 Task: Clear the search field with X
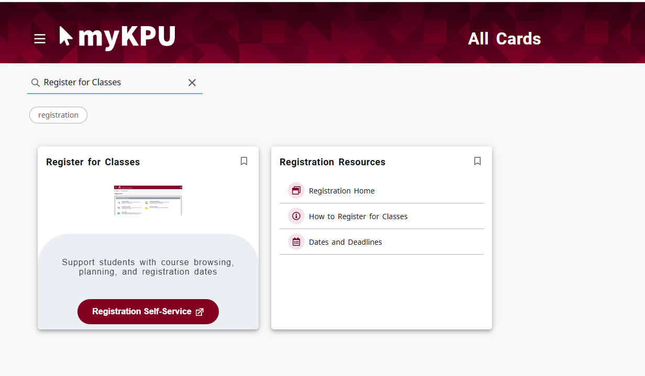tap(192, 83)
